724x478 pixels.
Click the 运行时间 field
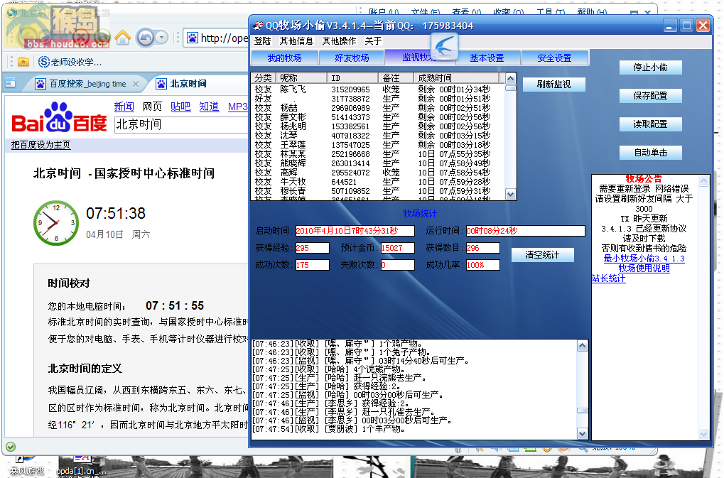coord(525,231)
